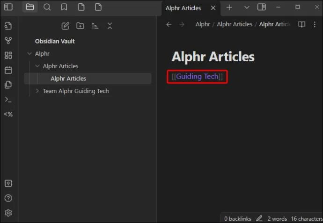
Task: Open graph view ribbon icon
Action: 8,41
